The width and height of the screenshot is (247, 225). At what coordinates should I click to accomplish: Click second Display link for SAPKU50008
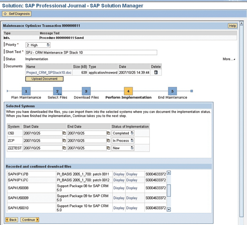pos(132,188)
